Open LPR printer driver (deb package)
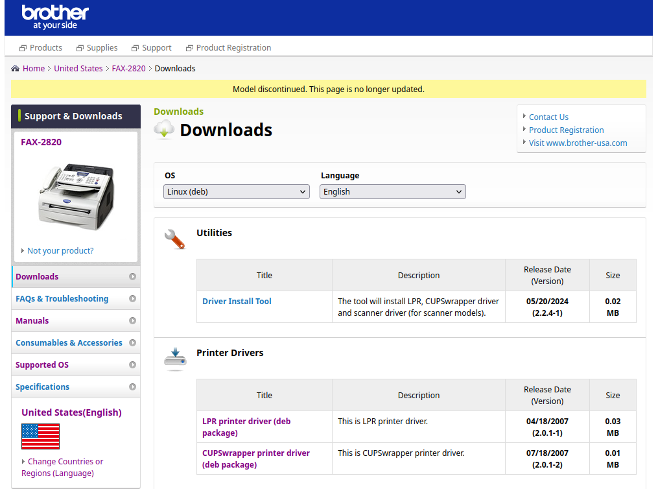658x489 pixels. tap(246, 427)
